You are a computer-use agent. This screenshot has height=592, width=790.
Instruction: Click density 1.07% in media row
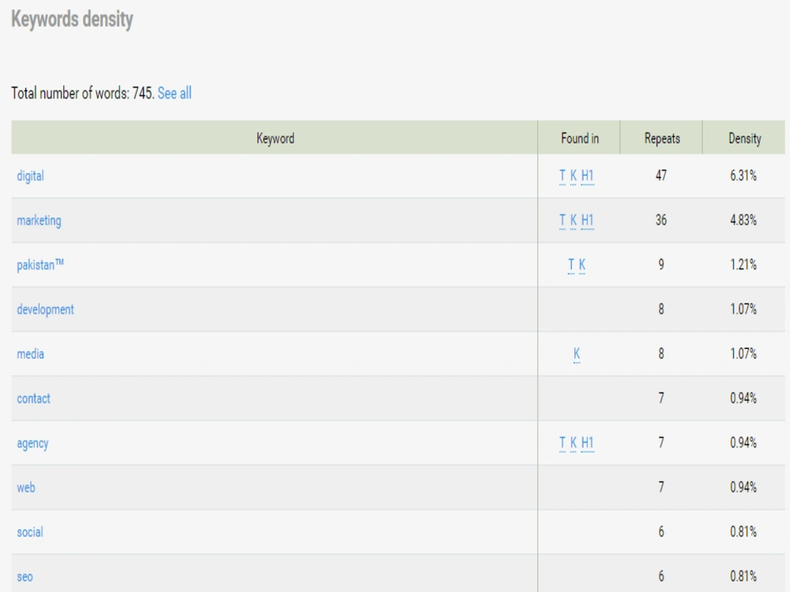(743, 354)
